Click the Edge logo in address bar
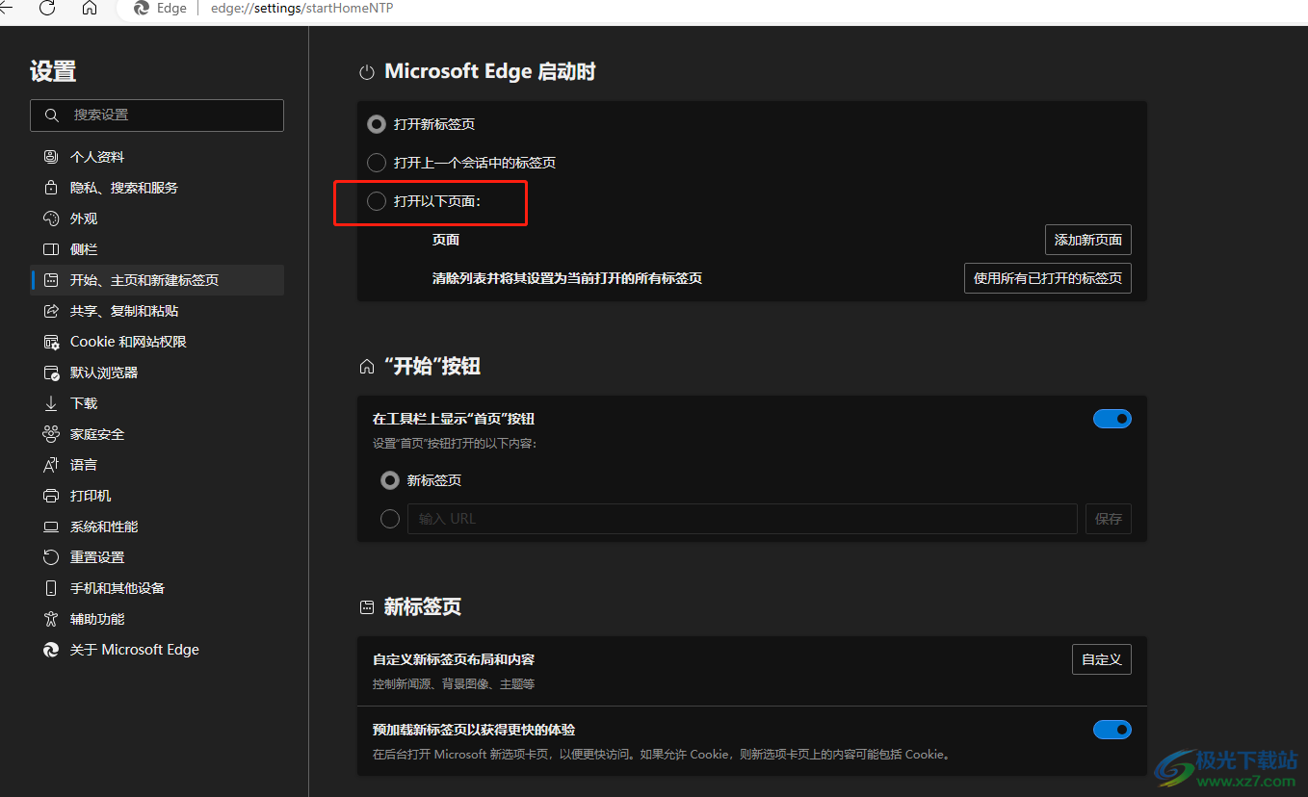The width and height of the screenshot is (1308, 797). 142,8
